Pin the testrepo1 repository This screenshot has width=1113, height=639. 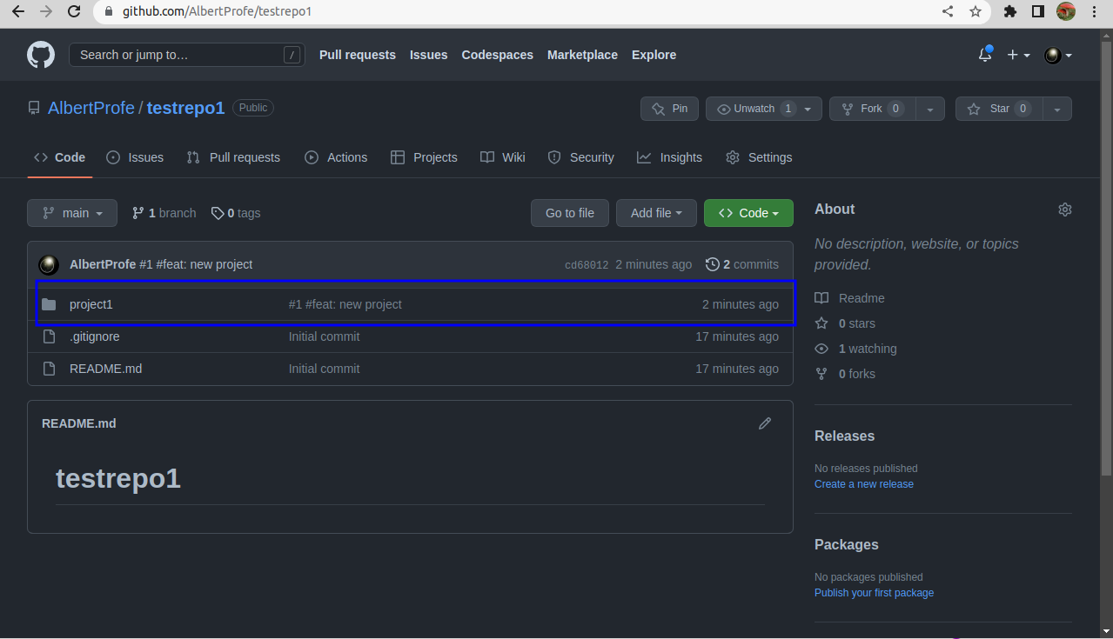[x=669, y=109]
